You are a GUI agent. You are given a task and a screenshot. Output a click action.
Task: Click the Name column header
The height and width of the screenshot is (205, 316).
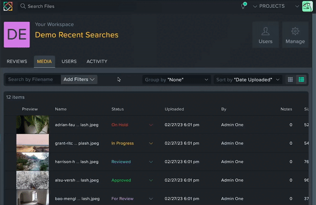tap(61, 109)
